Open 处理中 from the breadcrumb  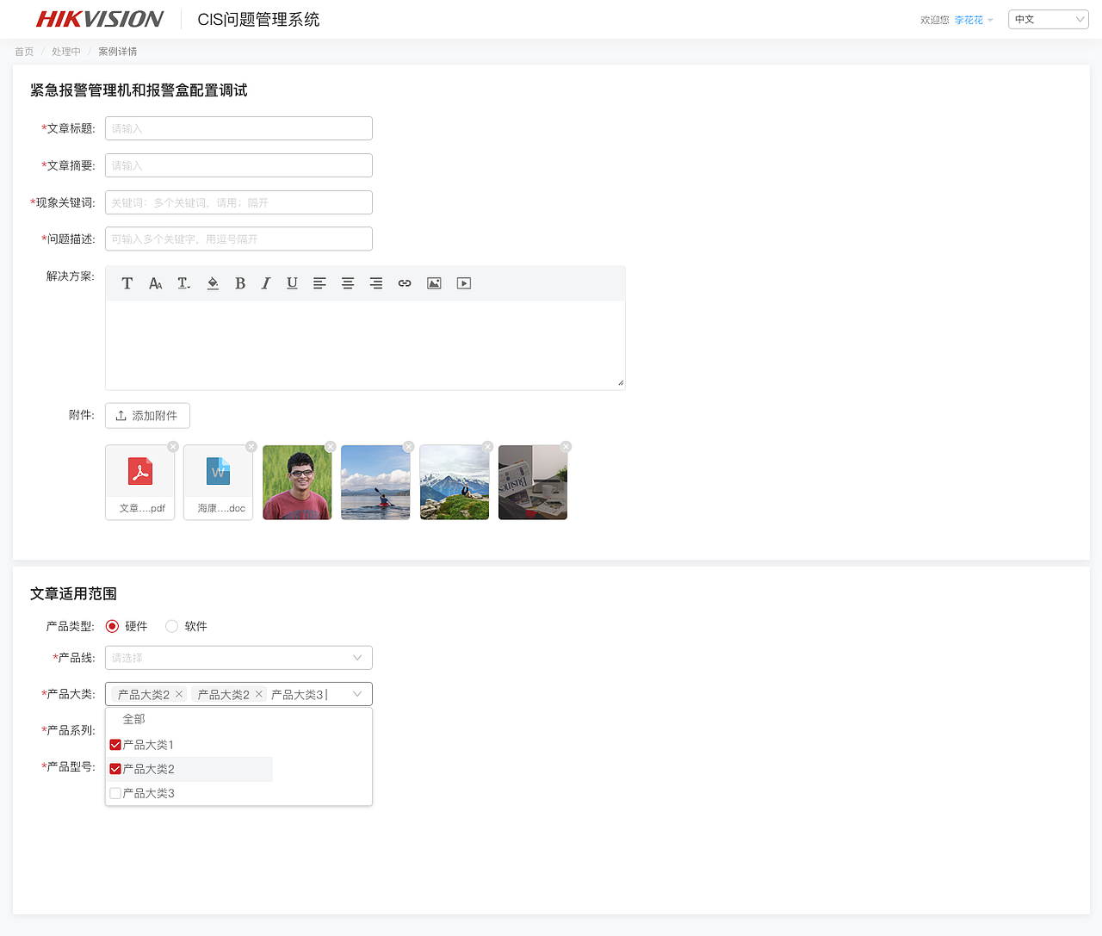65,51
